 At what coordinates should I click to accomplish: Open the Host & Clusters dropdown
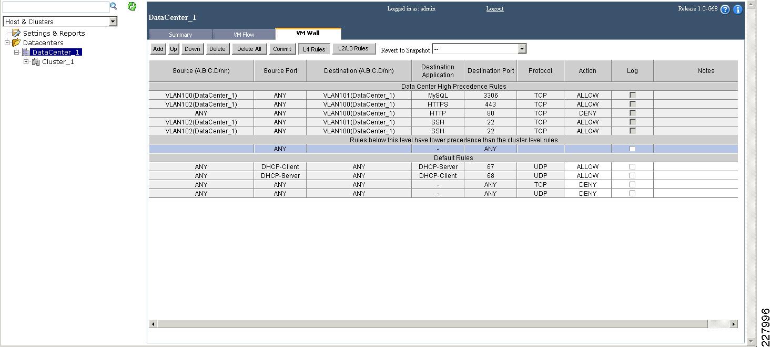(113, 22)
